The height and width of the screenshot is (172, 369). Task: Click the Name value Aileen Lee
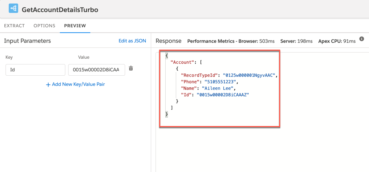(219, 88)
